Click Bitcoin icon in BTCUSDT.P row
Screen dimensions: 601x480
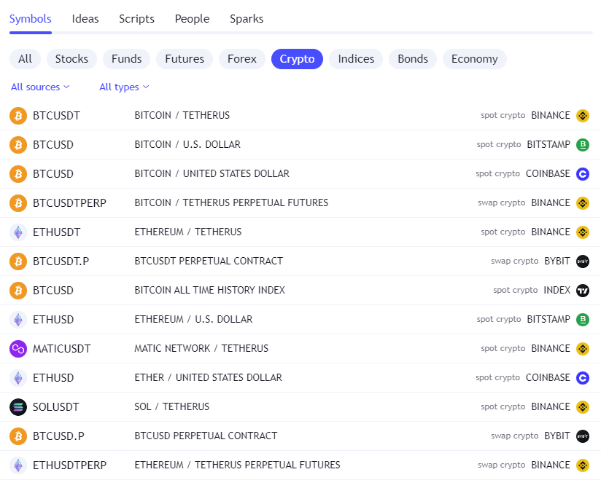point(18,261)
